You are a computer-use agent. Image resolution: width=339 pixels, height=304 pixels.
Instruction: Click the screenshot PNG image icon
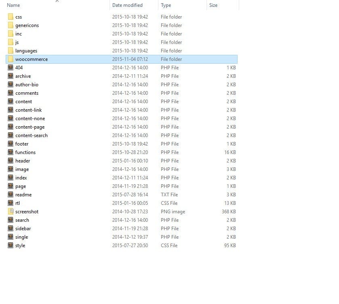tap(11, 211)
